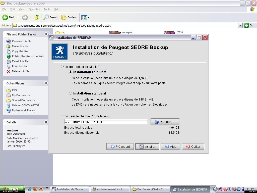Click Copy this file

pos(17,51)
